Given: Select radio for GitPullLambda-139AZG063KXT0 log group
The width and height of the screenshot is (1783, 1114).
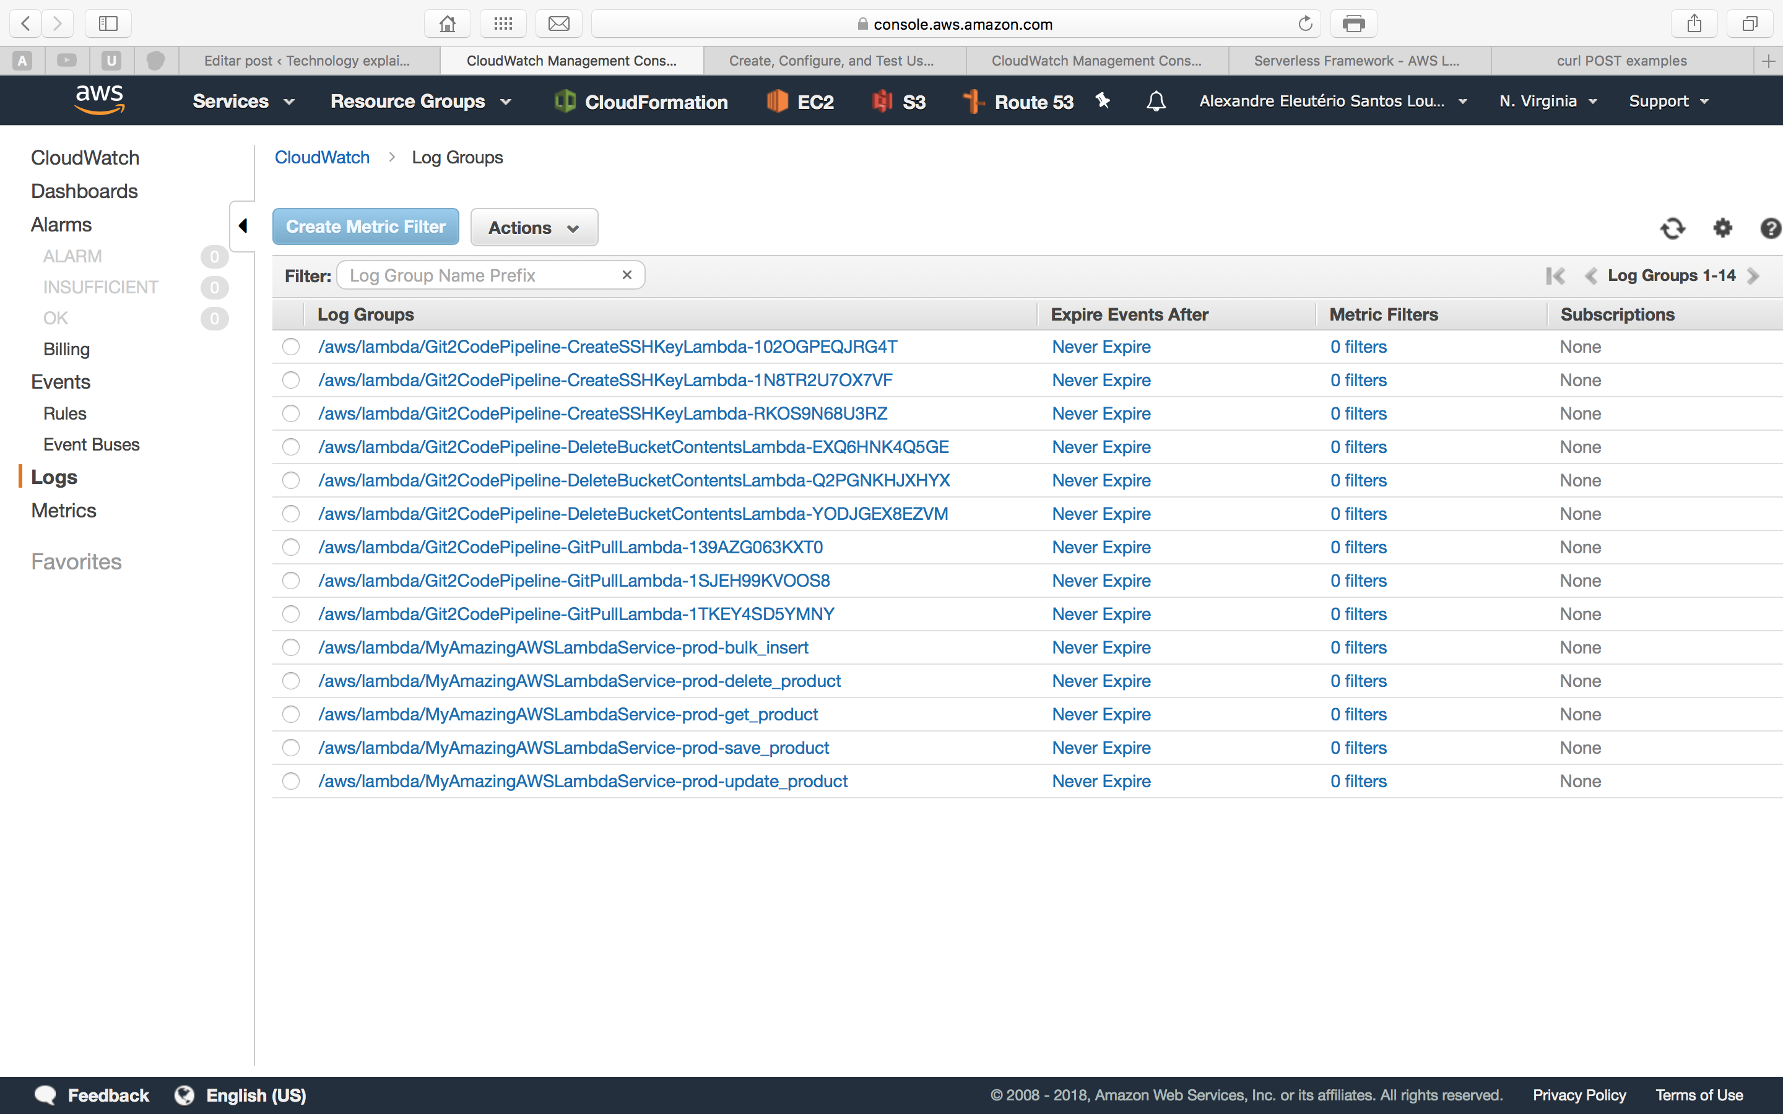Looking at the screenshot, I should tap(291, 548).
